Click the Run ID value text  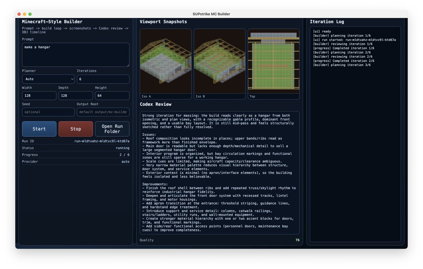tap(102, 141)
